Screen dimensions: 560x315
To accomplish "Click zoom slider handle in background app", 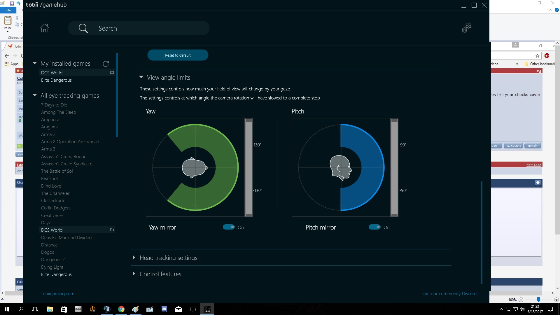I will pyautogui.click(x=539, y=300).
